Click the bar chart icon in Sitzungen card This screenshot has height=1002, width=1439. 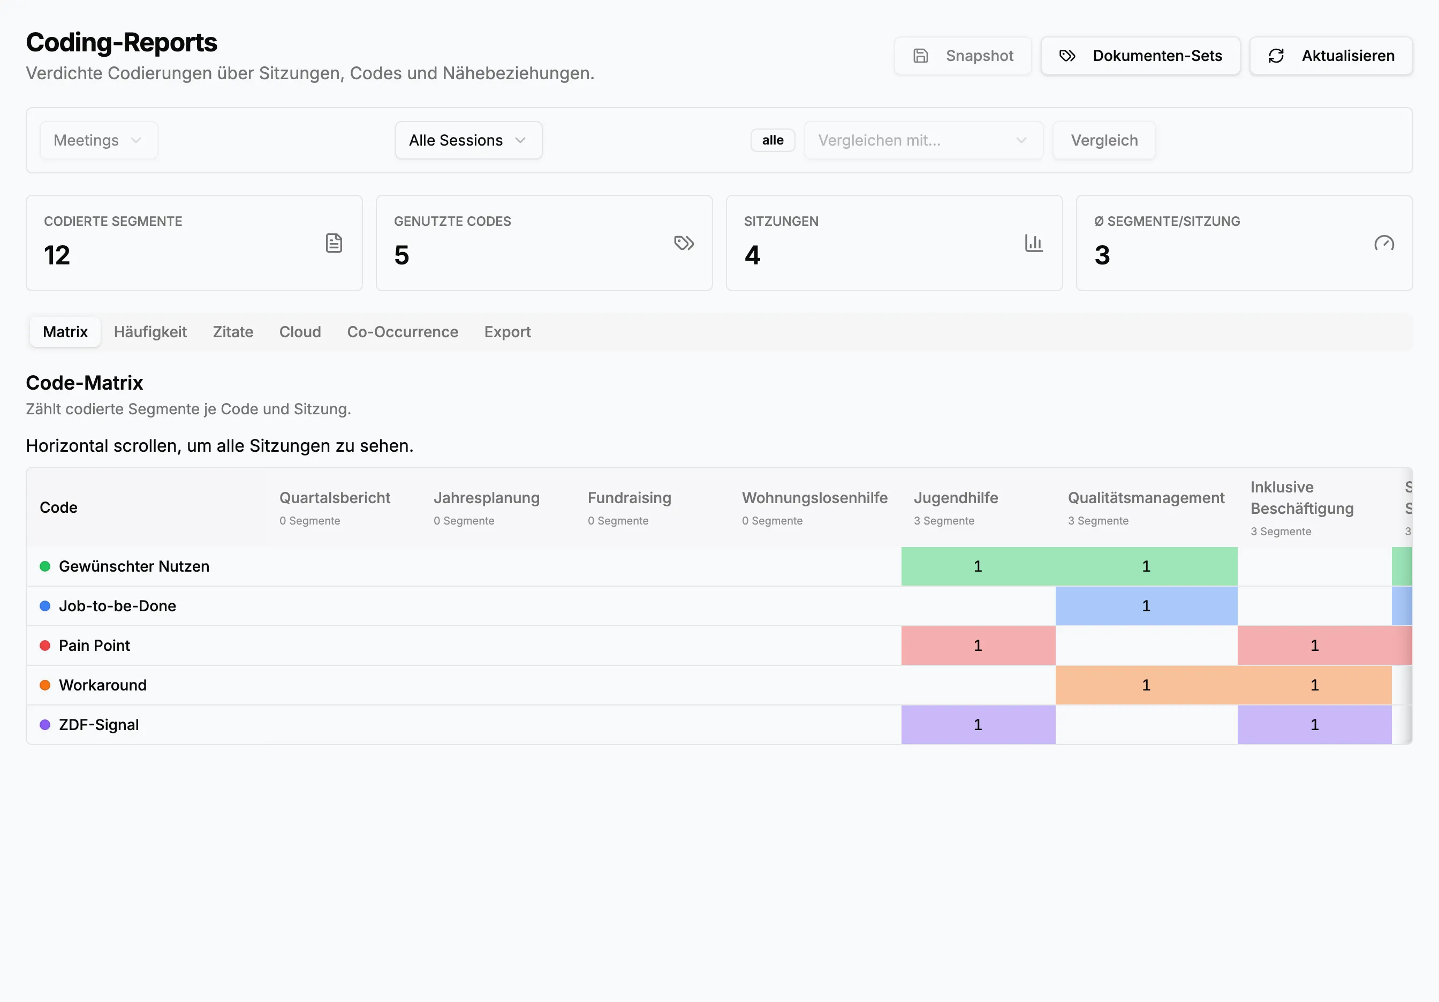[x=1034, y=243]
